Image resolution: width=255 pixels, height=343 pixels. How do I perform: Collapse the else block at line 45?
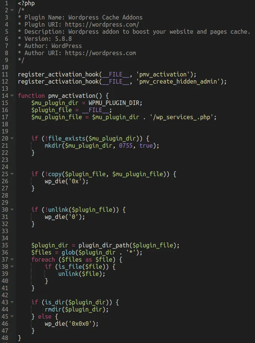(12, 316)
